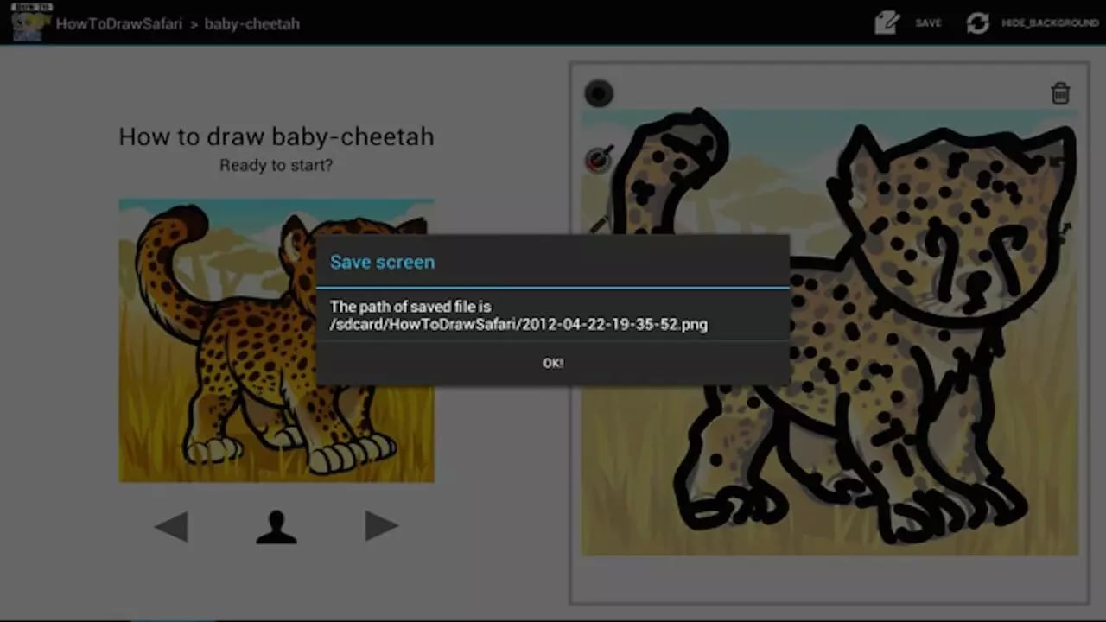Confirm the Save screen dialog with OK!

(553, 363)
